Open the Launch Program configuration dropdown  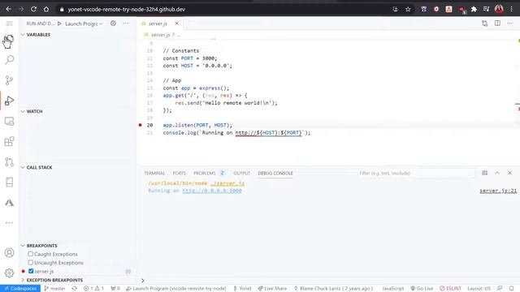[84, 24]
